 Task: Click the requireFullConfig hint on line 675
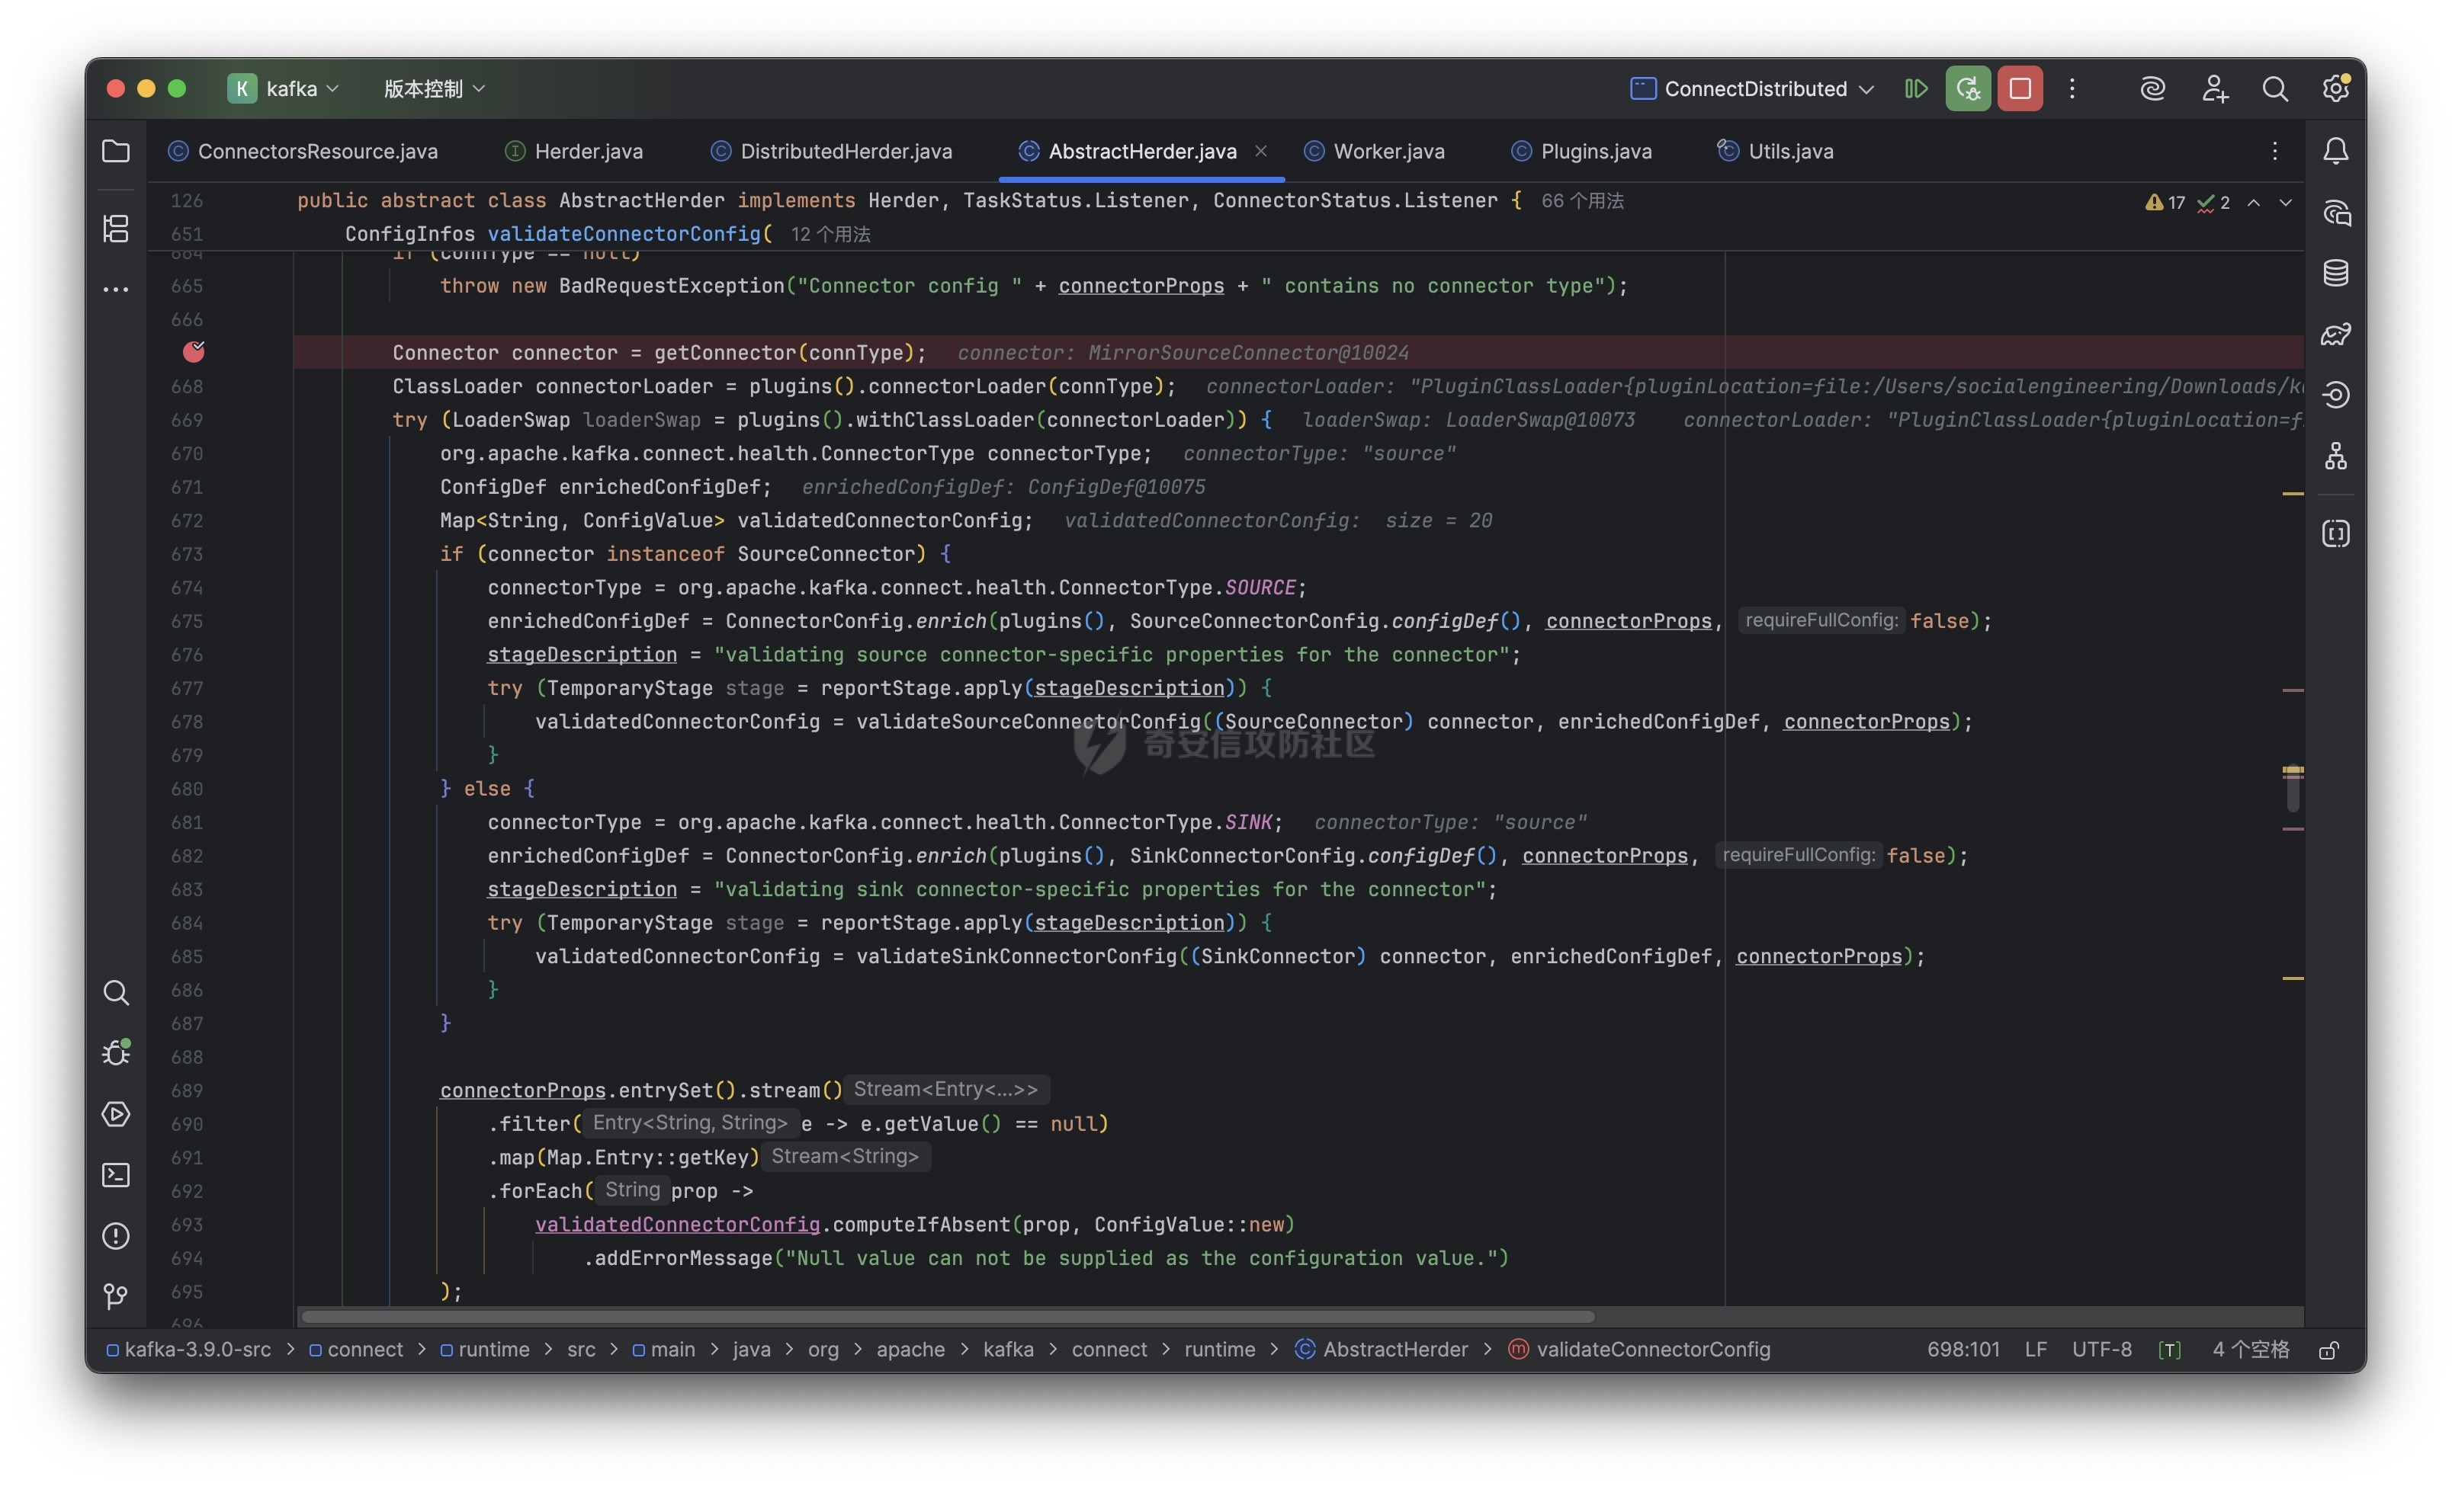tap(1821, 620)
